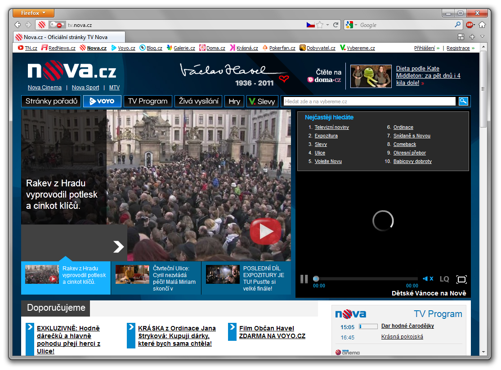Open TV Program in the navigation bar
This screenshot has height=370, width=501.
(x=148, y=101)
